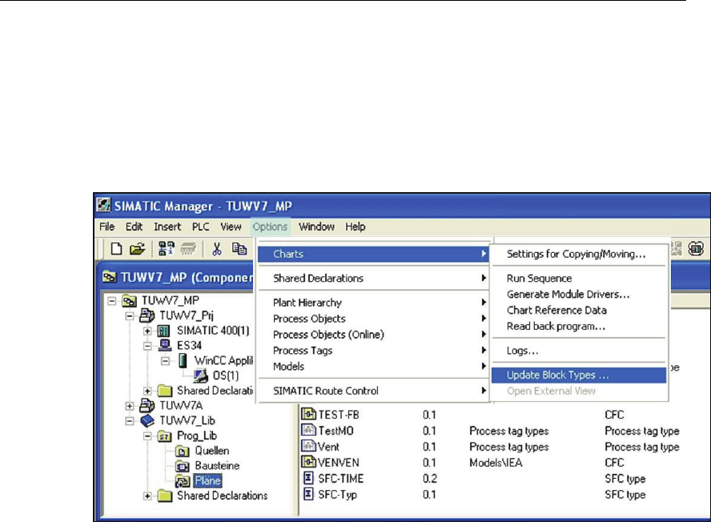Click the SFC-Typ row name
Screen dimensions: 711x522
tap(337, 494)
